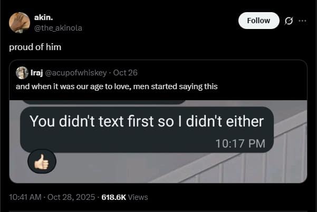Follow the akin. account
The height and width of the screenshot is (212, 317).
click(258, 21)
